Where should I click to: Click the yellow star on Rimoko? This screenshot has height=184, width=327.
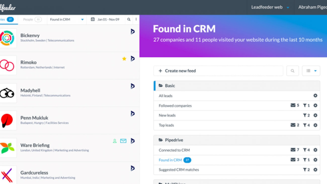click(x=124, y=59)
